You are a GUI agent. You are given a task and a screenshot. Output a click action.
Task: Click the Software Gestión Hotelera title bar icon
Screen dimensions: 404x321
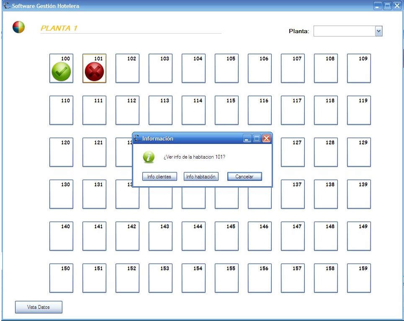[7, 5]
